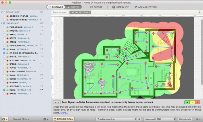Go to the previous issue description

[x=55, y=102]
